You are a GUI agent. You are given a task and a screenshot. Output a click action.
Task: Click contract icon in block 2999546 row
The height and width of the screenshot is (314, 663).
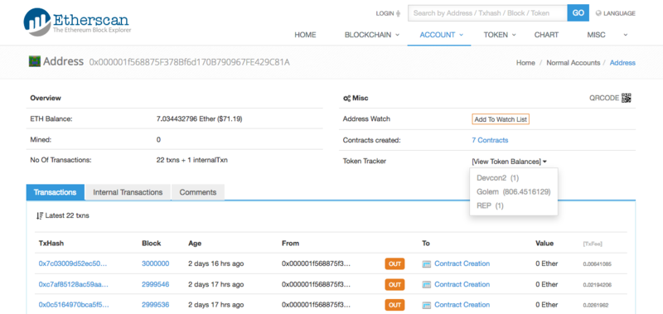[427, 284]
